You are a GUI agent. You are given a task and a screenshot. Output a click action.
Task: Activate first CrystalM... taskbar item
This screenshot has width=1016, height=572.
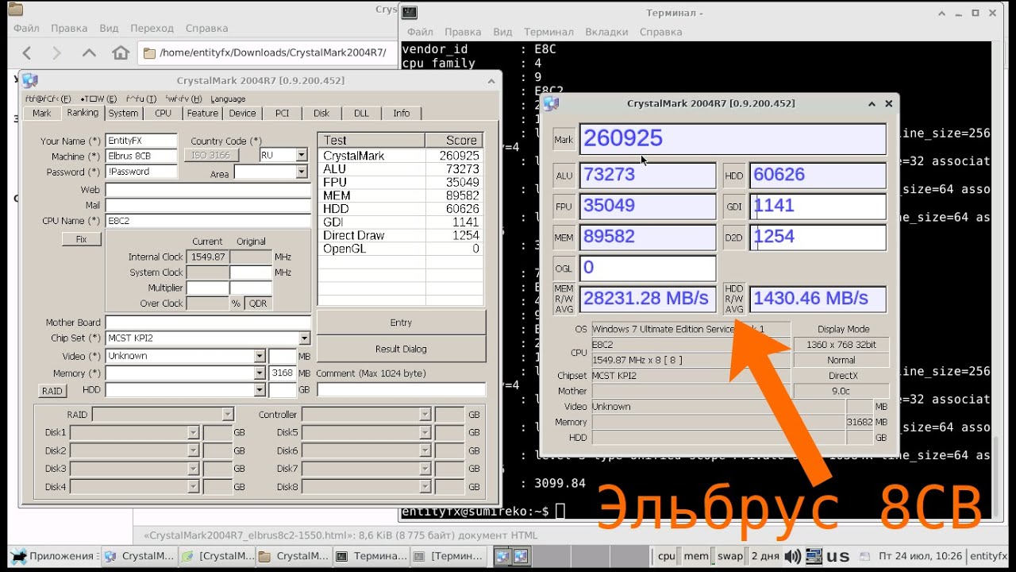(138, 556)
